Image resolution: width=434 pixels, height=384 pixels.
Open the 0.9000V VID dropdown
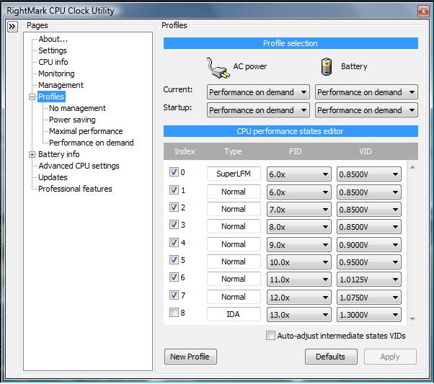369,244
